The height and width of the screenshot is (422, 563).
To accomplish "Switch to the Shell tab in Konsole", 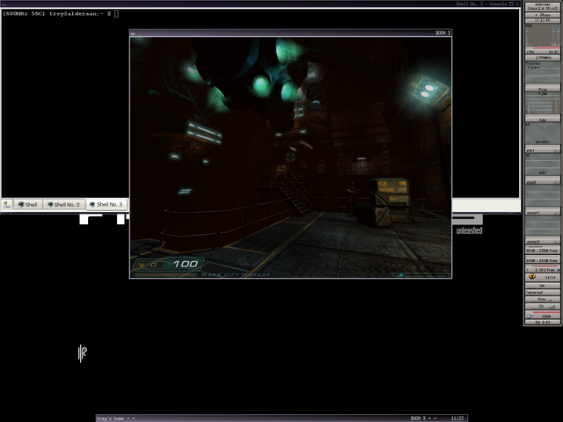I will [x=27, y=205].
